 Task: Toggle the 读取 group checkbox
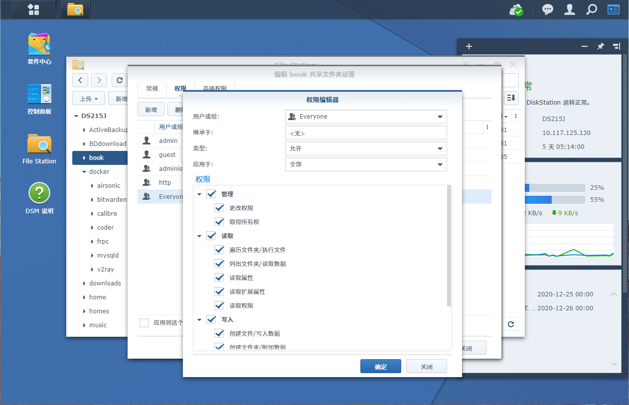[x=211, y=236]
